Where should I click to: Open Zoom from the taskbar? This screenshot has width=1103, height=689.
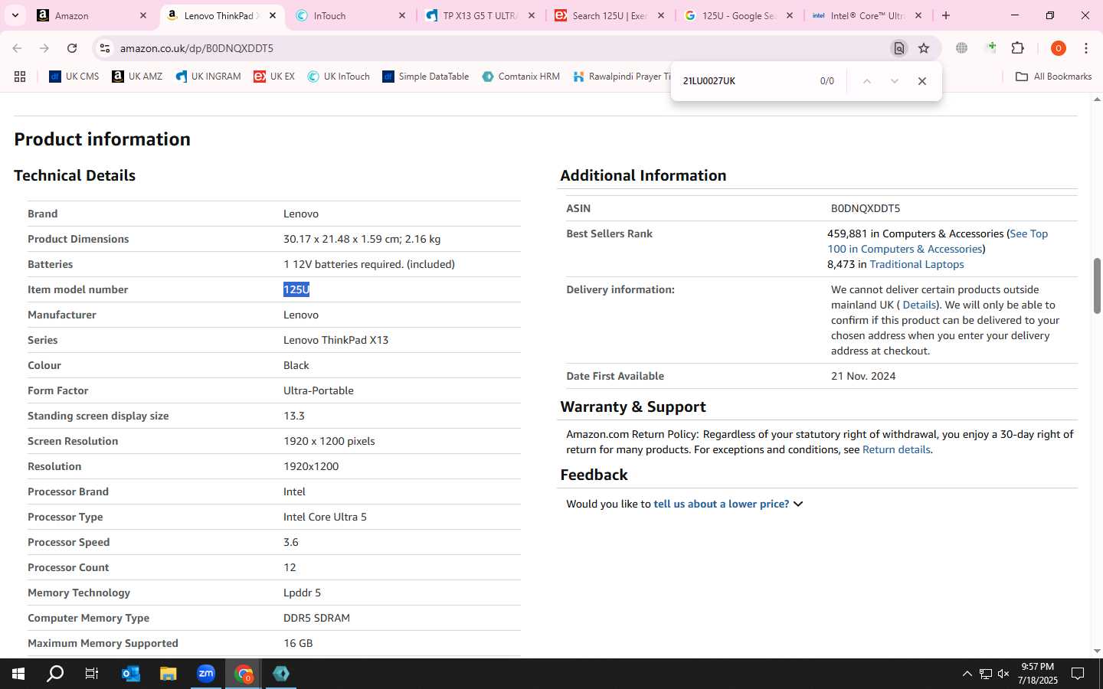[206, 674]
